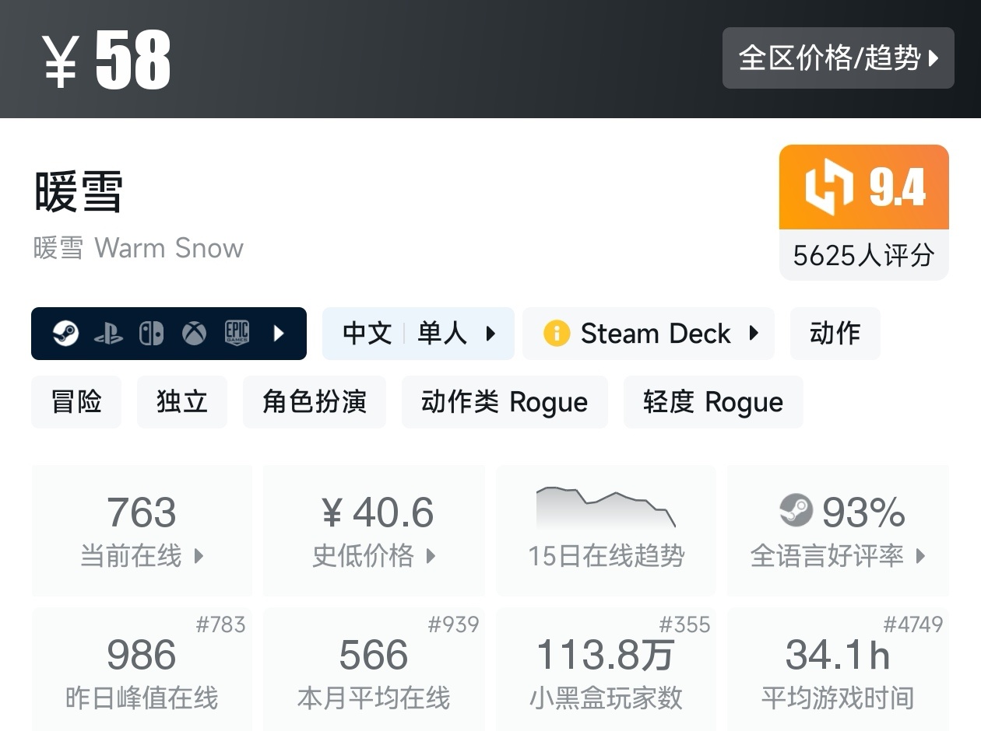
Task: Select the 角色扮演 tag
Action: pyautogui.click(x=314, y=402)
